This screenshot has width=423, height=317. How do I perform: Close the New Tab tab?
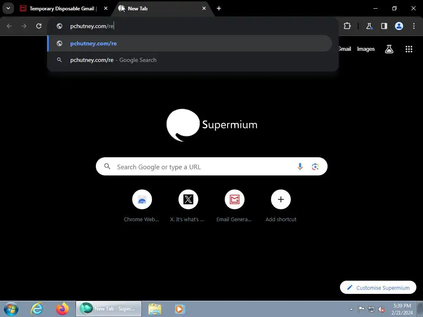point(204,8)
